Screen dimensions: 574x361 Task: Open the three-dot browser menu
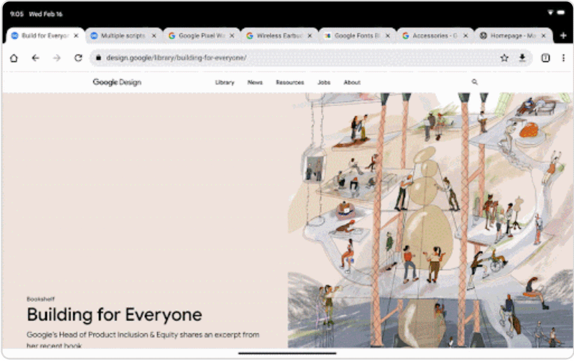click(x=563, y=58)
